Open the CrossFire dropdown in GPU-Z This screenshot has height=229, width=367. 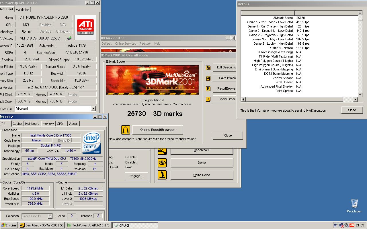[93, 109]
